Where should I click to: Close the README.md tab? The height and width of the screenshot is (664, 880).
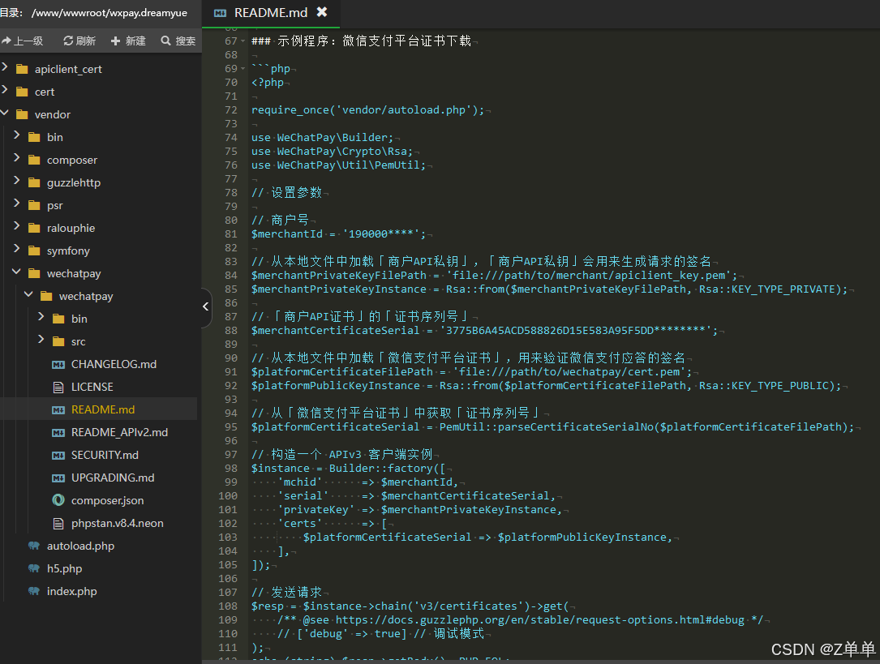pos(321,12)
